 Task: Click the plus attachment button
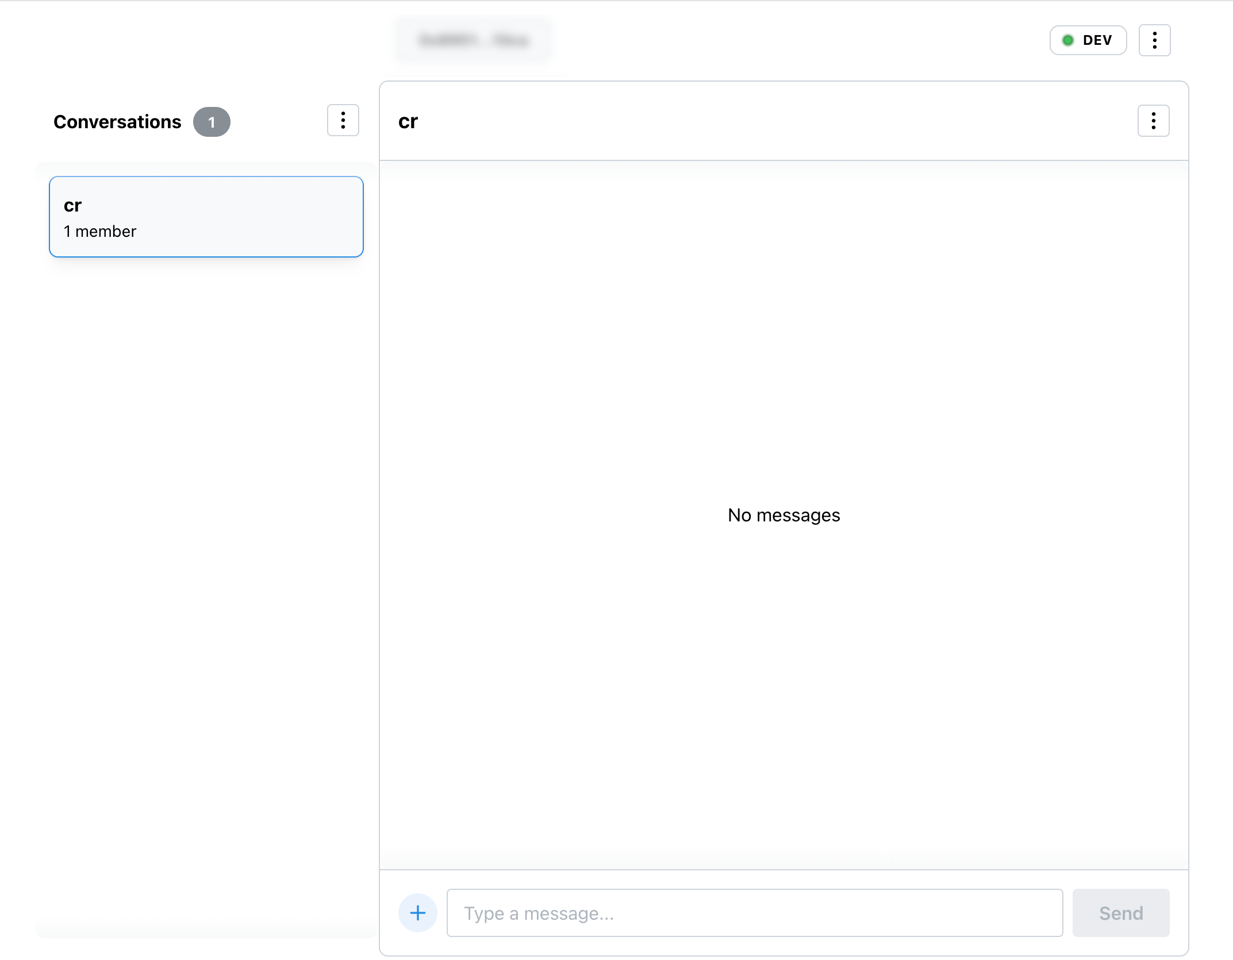[418, 913]
